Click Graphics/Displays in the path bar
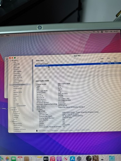 tap(67, 130)
